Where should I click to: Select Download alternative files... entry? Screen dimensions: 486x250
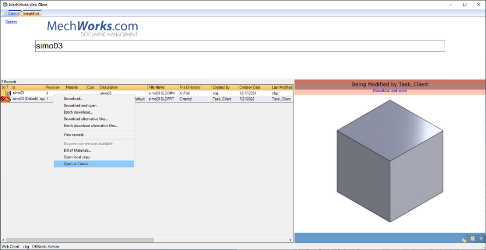tap(94, 119)
